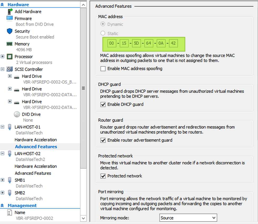
Task: Collapse the Management section chevron
Action: (x=2, y=205)
